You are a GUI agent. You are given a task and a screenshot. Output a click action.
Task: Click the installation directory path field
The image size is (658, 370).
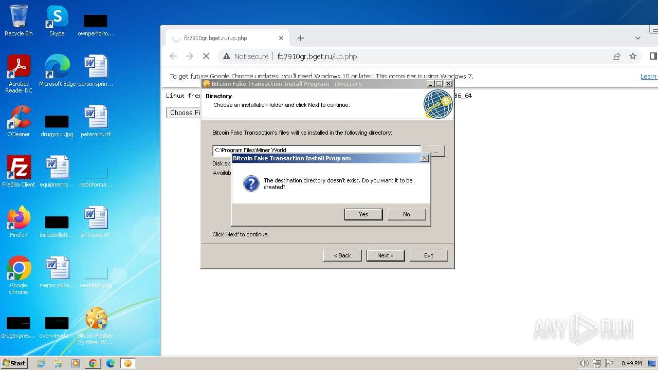click(317, 150)
